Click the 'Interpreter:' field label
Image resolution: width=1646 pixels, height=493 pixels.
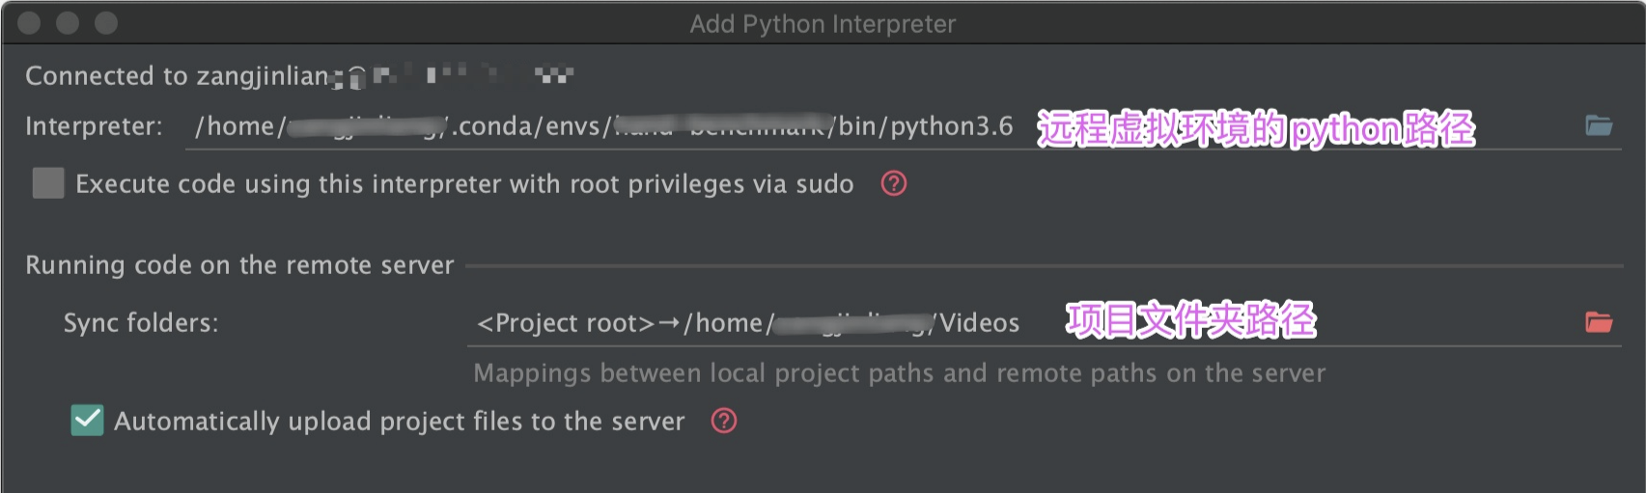point(94,126)
